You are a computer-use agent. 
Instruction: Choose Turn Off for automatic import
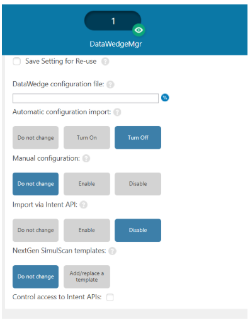tap(138, 137)
